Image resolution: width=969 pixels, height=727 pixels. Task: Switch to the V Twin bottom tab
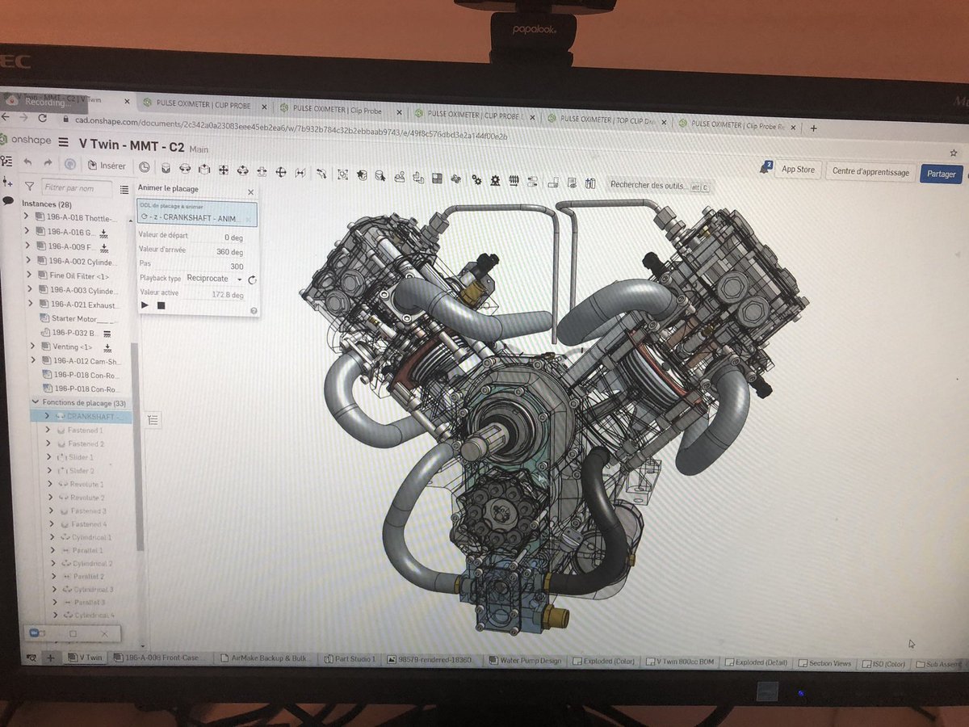click(84, 658)
